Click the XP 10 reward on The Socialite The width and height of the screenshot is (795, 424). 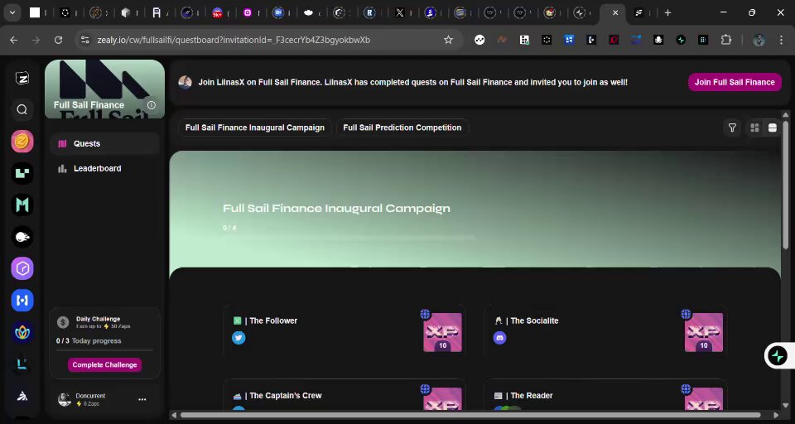[x=704, y=332]
